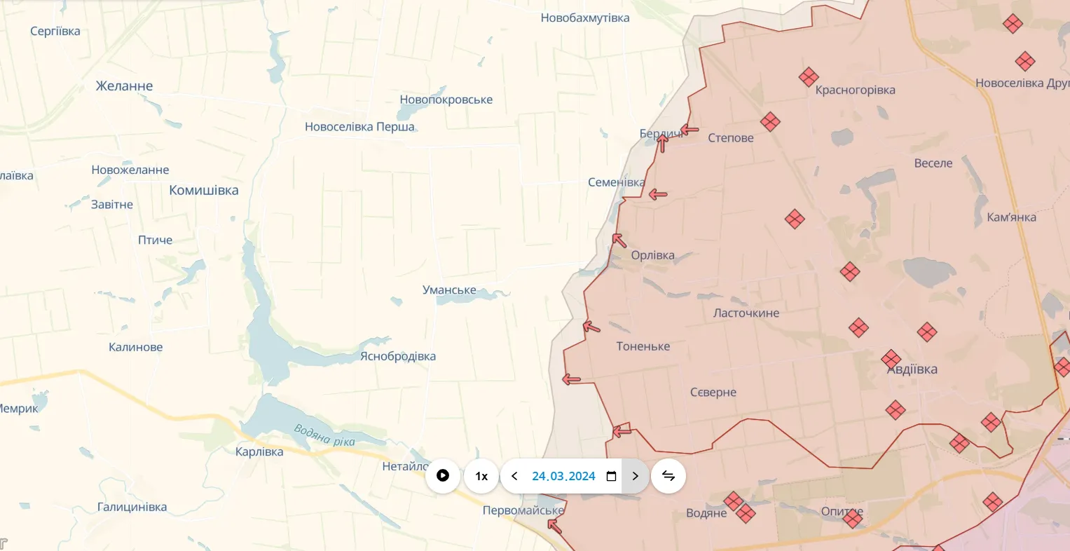Select attack arrow northwest of Орлівка

[x=619, y=240]
